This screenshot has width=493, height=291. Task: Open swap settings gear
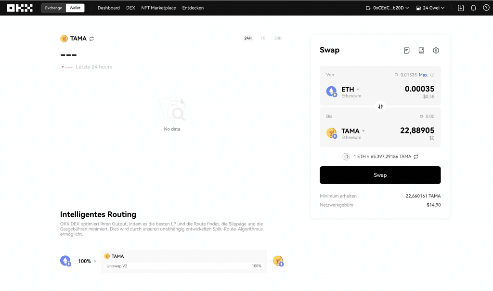tap(436, 50)
